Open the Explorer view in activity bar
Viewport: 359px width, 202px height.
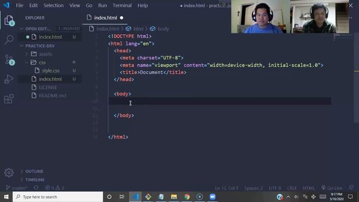click(x=9, y=21)
